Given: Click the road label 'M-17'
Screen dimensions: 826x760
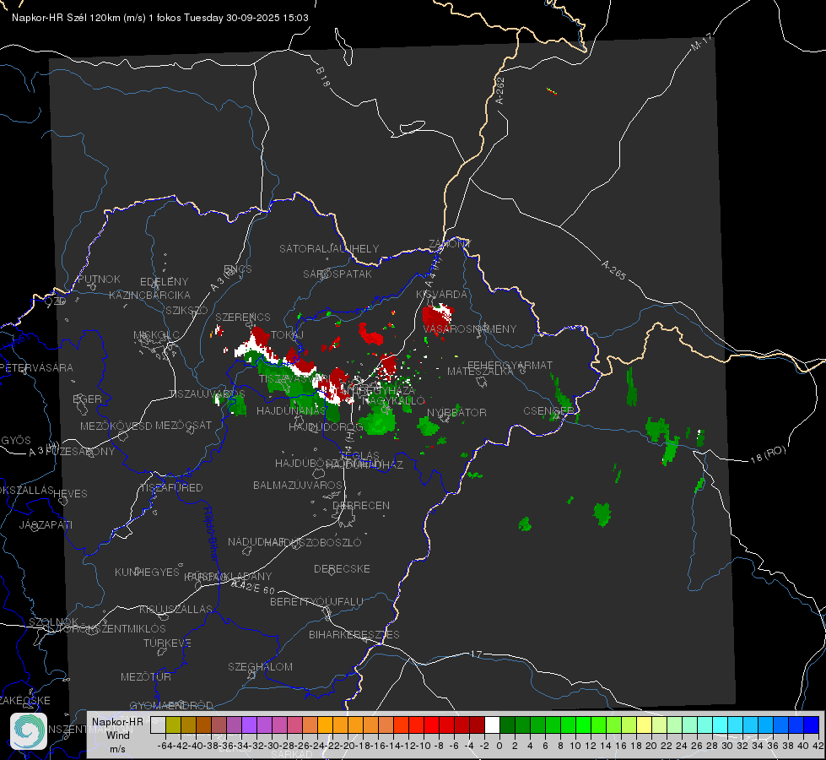Looking at the screenshot, I should click(x=701, y=41).
